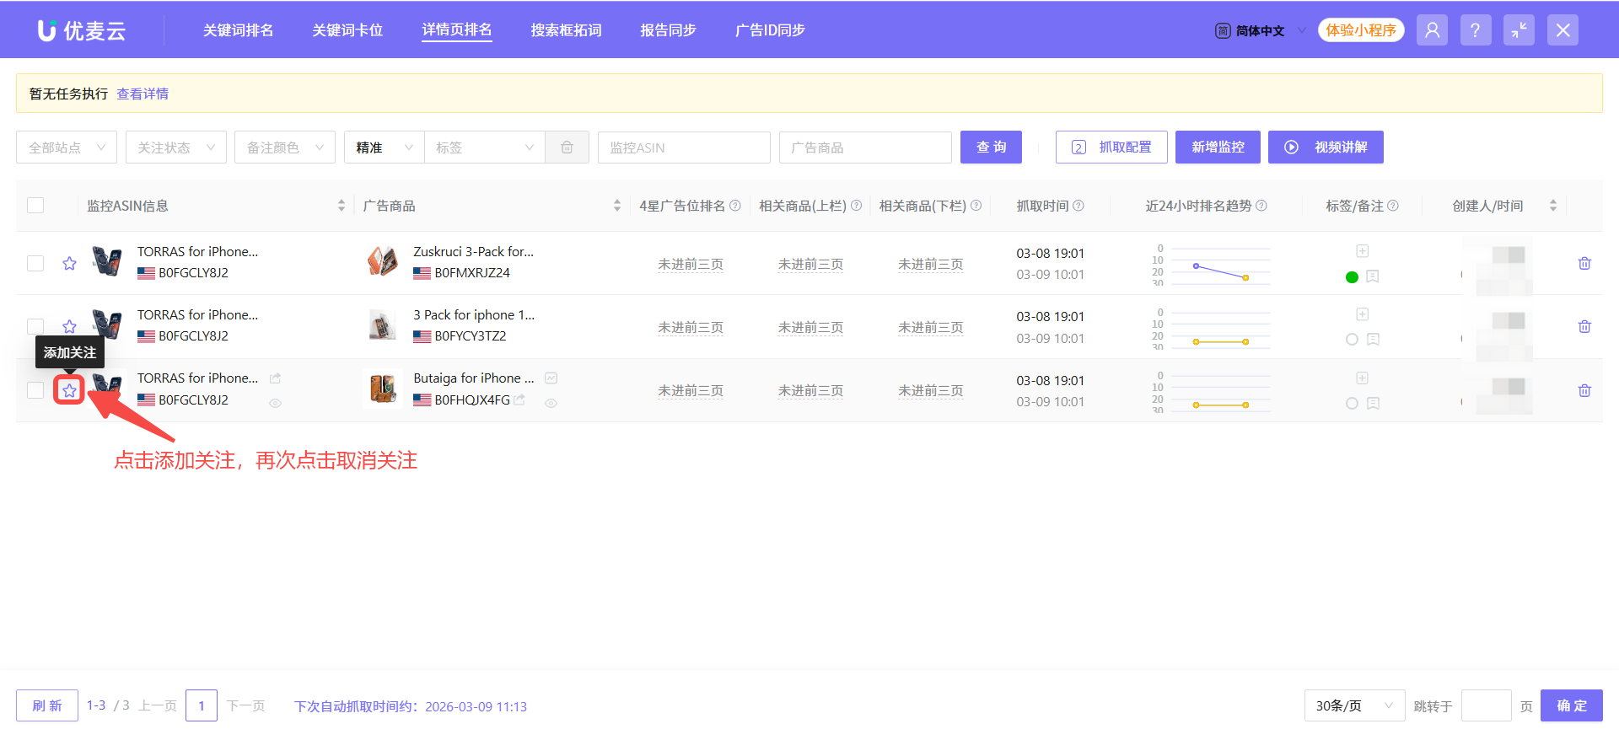This screenshot has height=740, width=1619.
Task: Add a tag in the Zuskruci row
Action: 1362,251
